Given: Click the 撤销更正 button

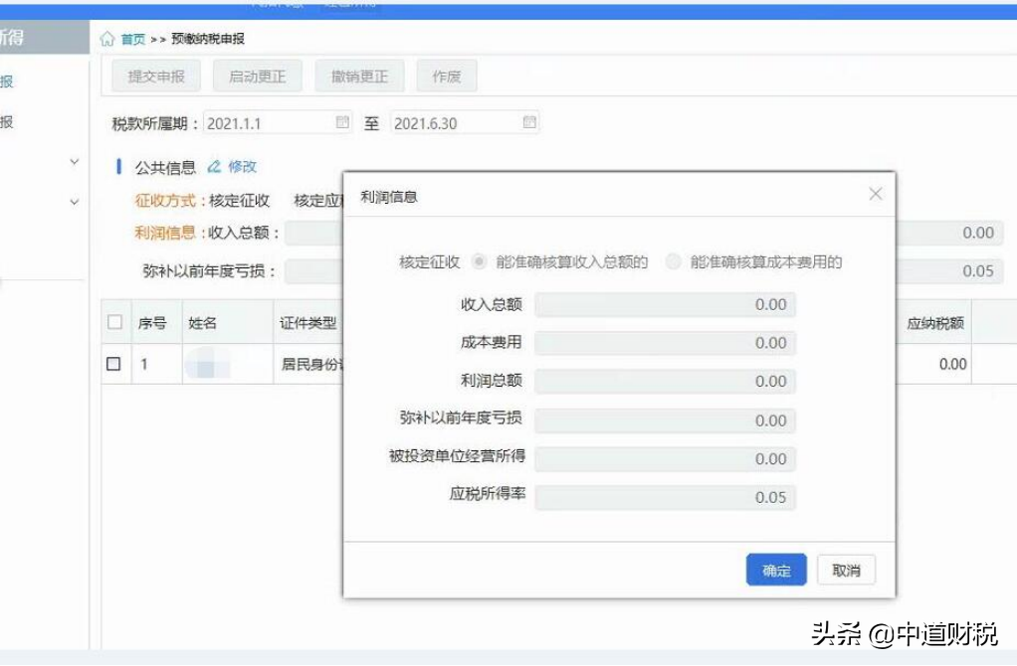Looking at the screenshot, I should (x=360, y=76).
